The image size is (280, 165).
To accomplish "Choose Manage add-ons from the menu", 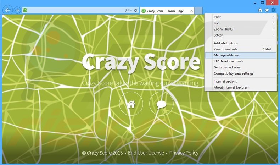I will (240, 55).
